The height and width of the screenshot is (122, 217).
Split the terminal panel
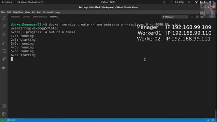[197, 17]
